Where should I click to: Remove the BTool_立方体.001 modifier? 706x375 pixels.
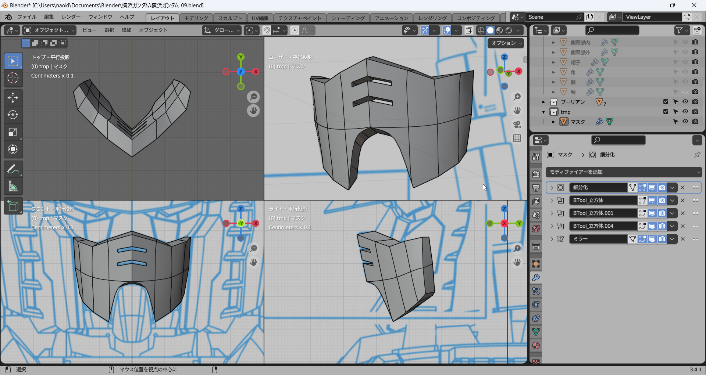[x=682, y=213]
